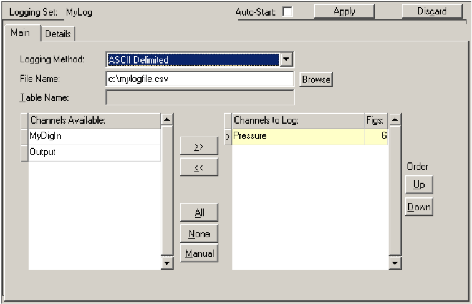Click the All channels button

[x=199, y=212]
